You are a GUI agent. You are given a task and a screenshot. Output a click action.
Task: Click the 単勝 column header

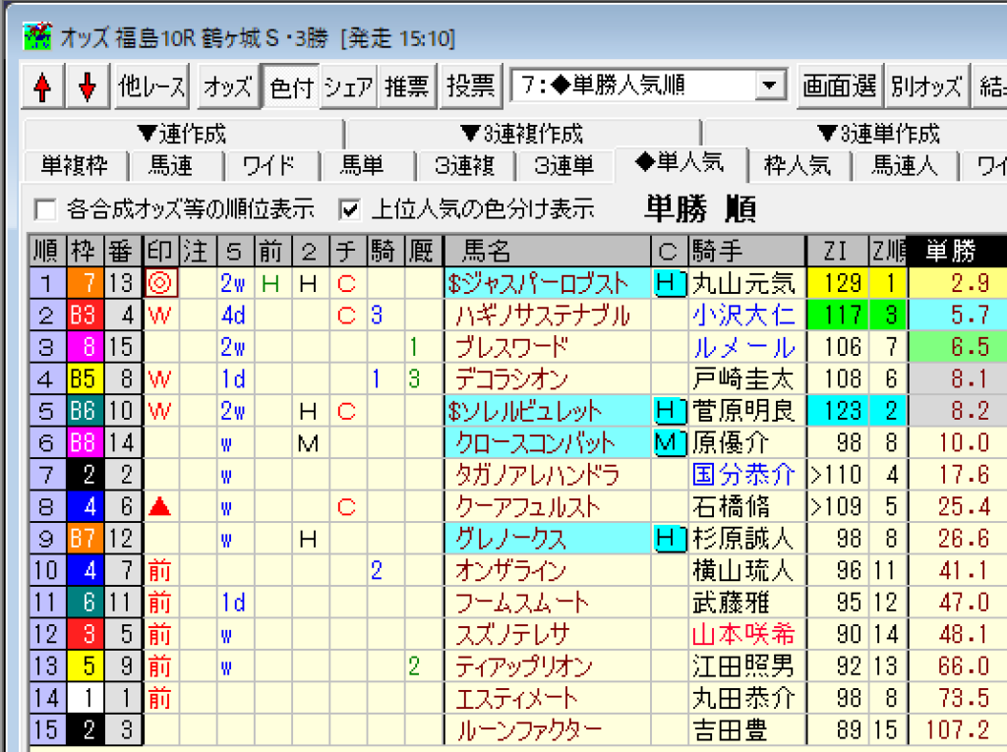[957, 251]
